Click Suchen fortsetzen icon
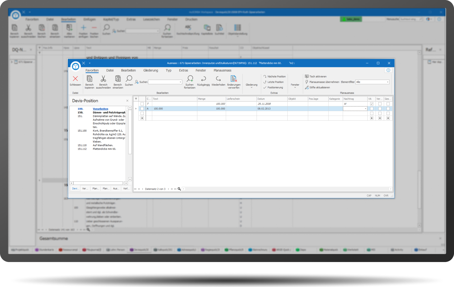 point(190,79)
